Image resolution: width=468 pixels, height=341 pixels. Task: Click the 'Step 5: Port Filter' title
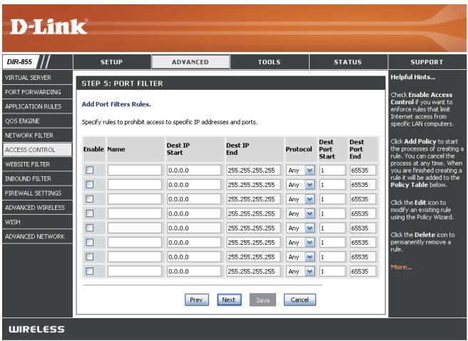123,83
